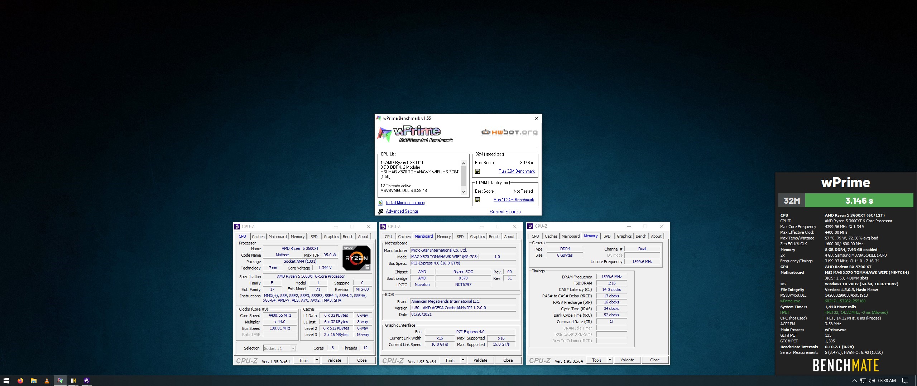917x386 pixels.
Task: Open network status tray icon
Action: pos(863,381)
